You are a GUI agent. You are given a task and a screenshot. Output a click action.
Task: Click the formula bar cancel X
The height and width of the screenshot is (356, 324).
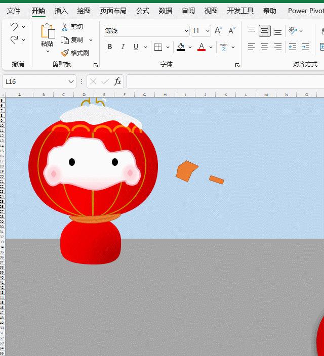pyautogui.click(x=93, y=81)
